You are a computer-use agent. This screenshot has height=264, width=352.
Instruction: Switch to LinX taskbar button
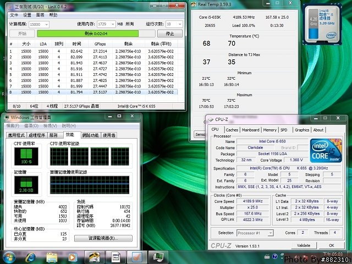click(x=137, y=257)
